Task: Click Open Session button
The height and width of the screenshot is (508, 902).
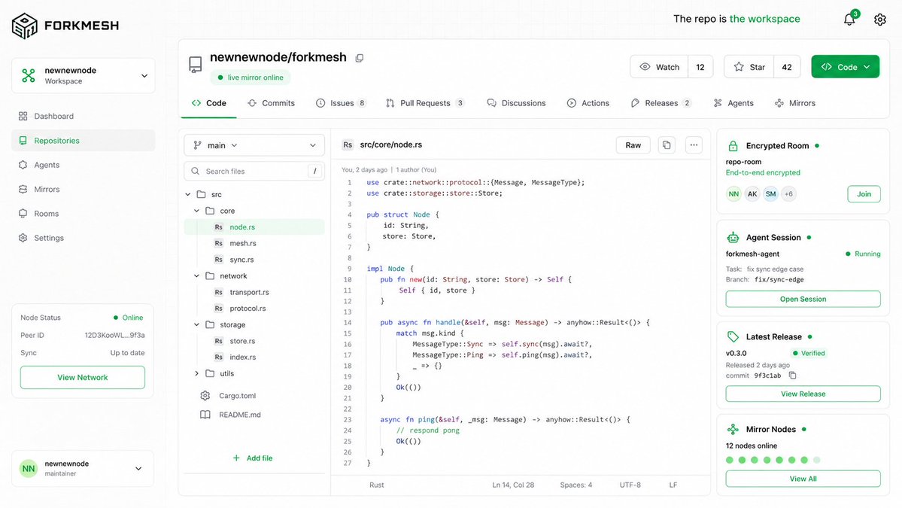Action: coord(803,300)
